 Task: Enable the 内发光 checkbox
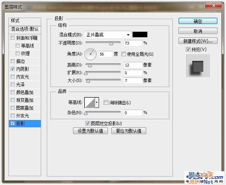(12, 77)
